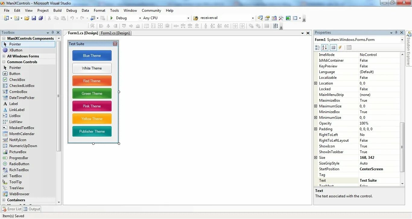This screenshot has width=412, height=219.
Task: Open the Any CPU platform dropdown
Action: [188, 18]
